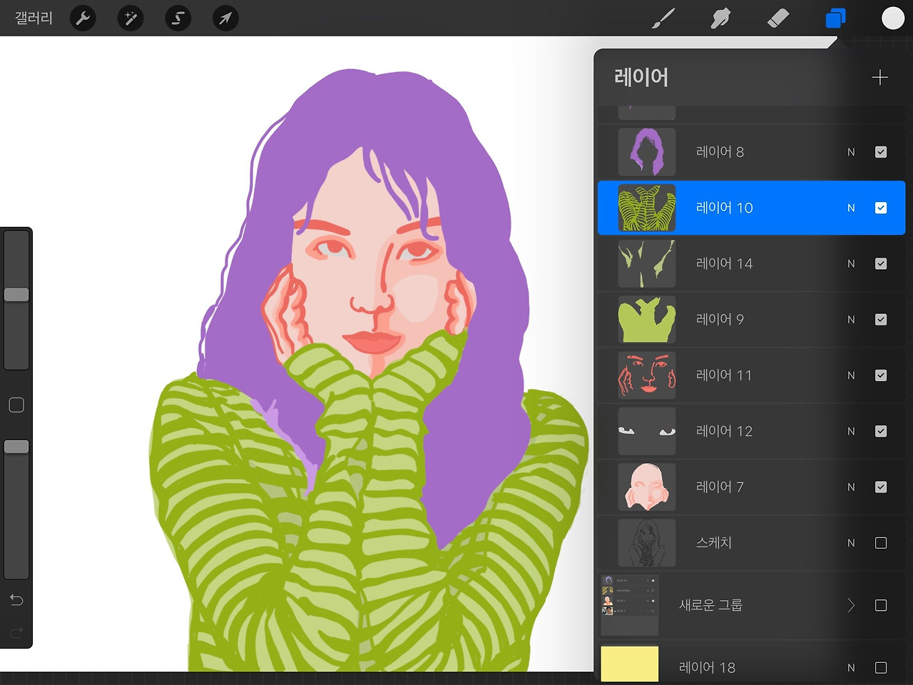Open the Selection tool
The height and width of the screenshot is (685, 913).
[x=178, y=18]
